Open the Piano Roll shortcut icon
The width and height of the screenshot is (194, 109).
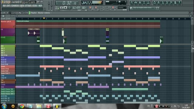tap(140, 2)
